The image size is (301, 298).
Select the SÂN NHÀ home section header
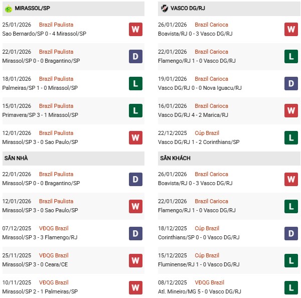pos(16,158)
